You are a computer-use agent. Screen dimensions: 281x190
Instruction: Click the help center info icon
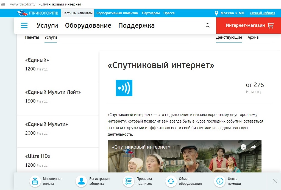point(220,181)
